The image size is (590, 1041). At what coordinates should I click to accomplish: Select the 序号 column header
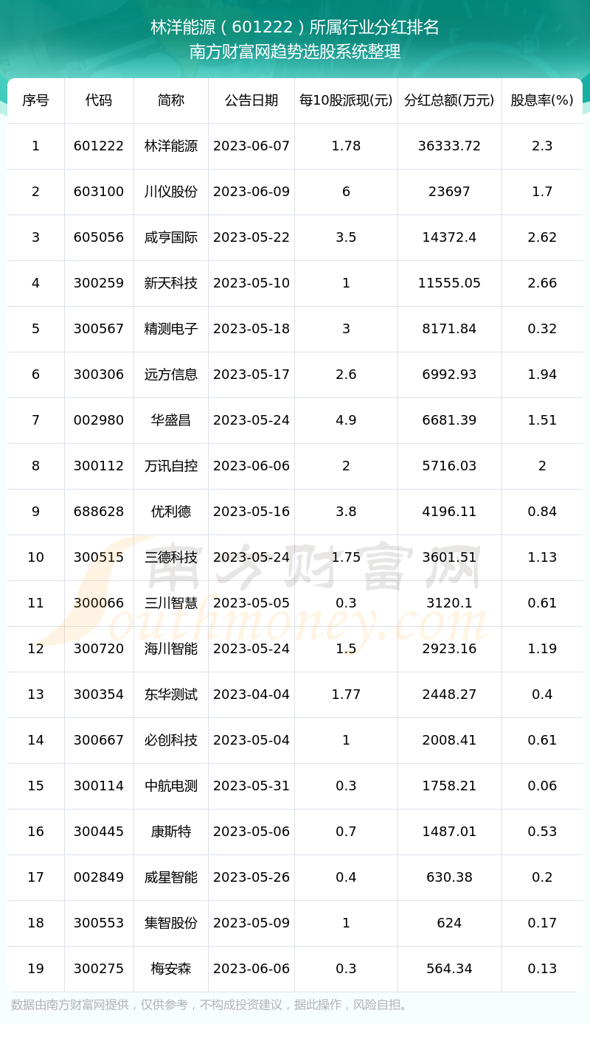pyautogui.click(x=35, y=100)
